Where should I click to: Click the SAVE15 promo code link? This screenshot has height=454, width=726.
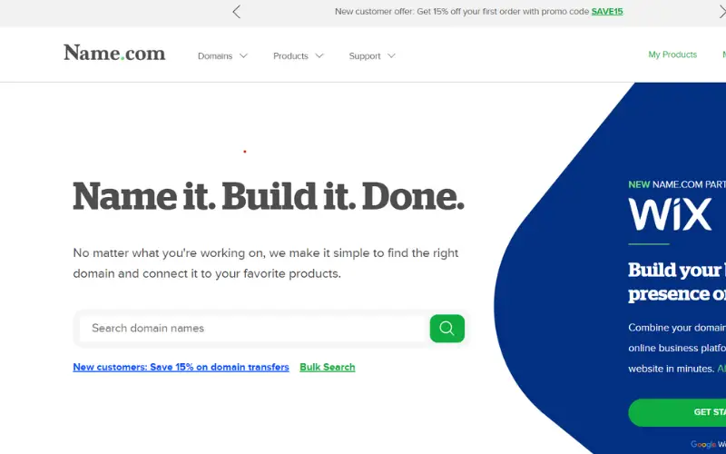607,12
